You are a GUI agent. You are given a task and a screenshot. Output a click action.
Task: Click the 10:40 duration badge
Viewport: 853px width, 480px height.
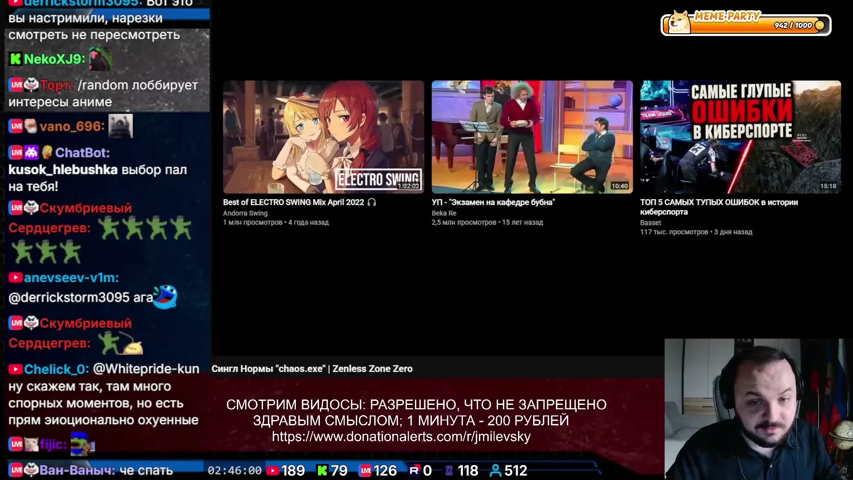619,186
